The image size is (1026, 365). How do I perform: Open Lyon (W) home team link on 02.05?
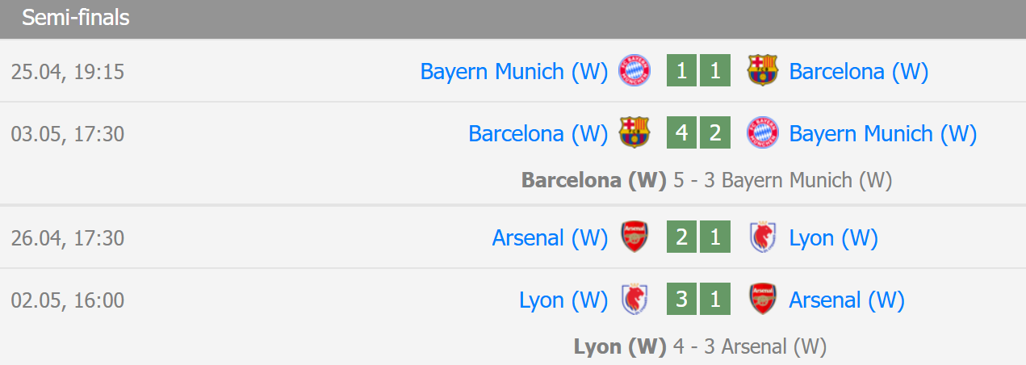(x=563, y=300)
